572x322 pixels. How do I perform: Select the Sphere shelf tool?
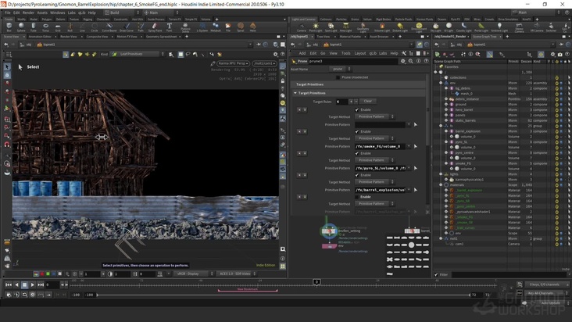[x=21, y=27]
